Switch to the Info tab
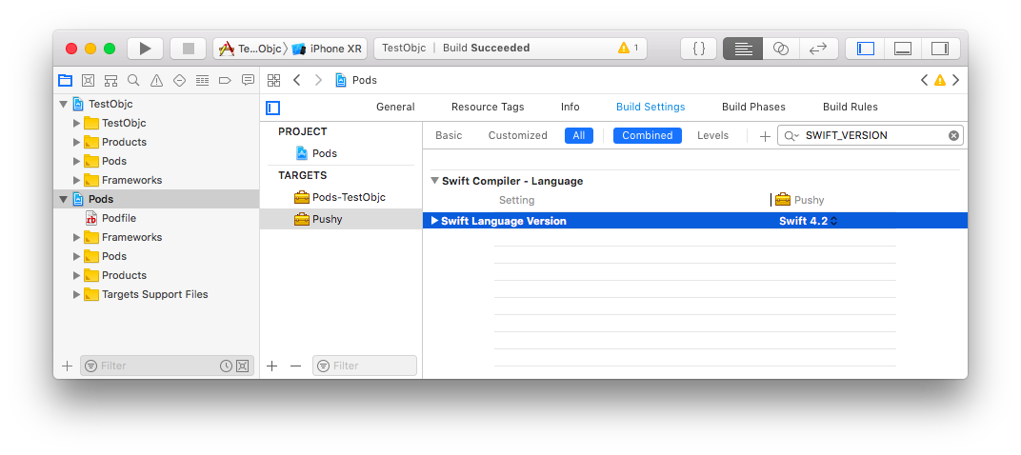 [x=570, y=107]
